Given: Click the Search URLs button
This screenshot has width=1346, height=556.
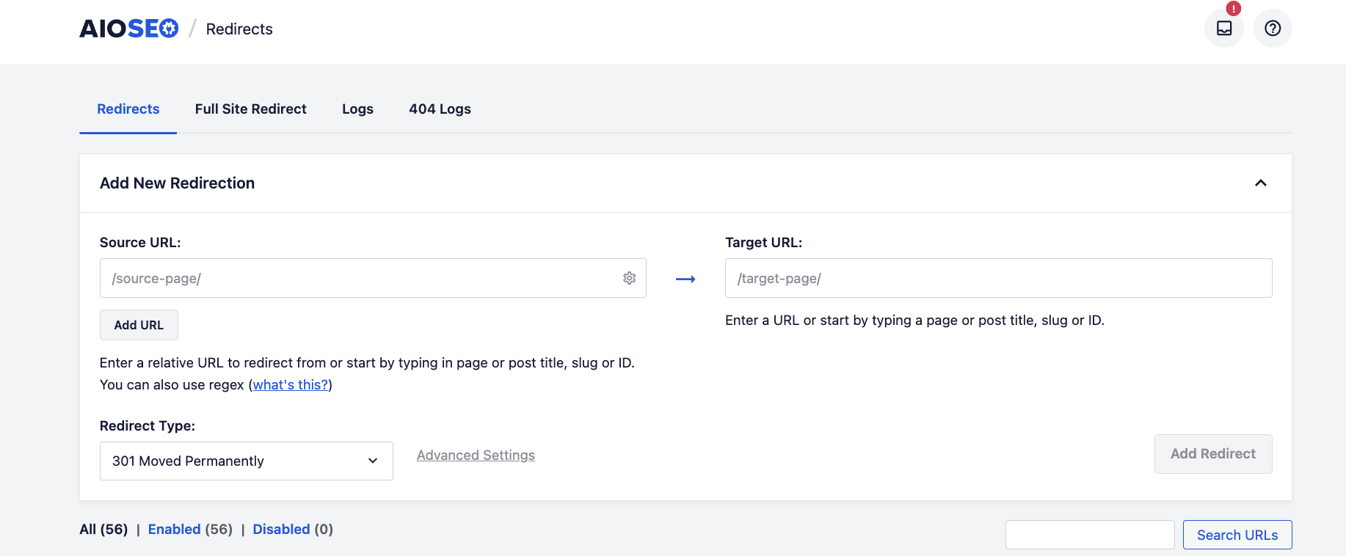Looking at the screenshot, I should [x=1237, y=535].
